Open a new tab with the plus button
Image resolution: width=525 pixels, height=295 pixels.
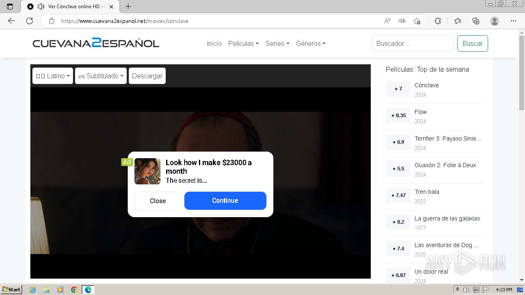pyautogui.click(x=128, y=7)
